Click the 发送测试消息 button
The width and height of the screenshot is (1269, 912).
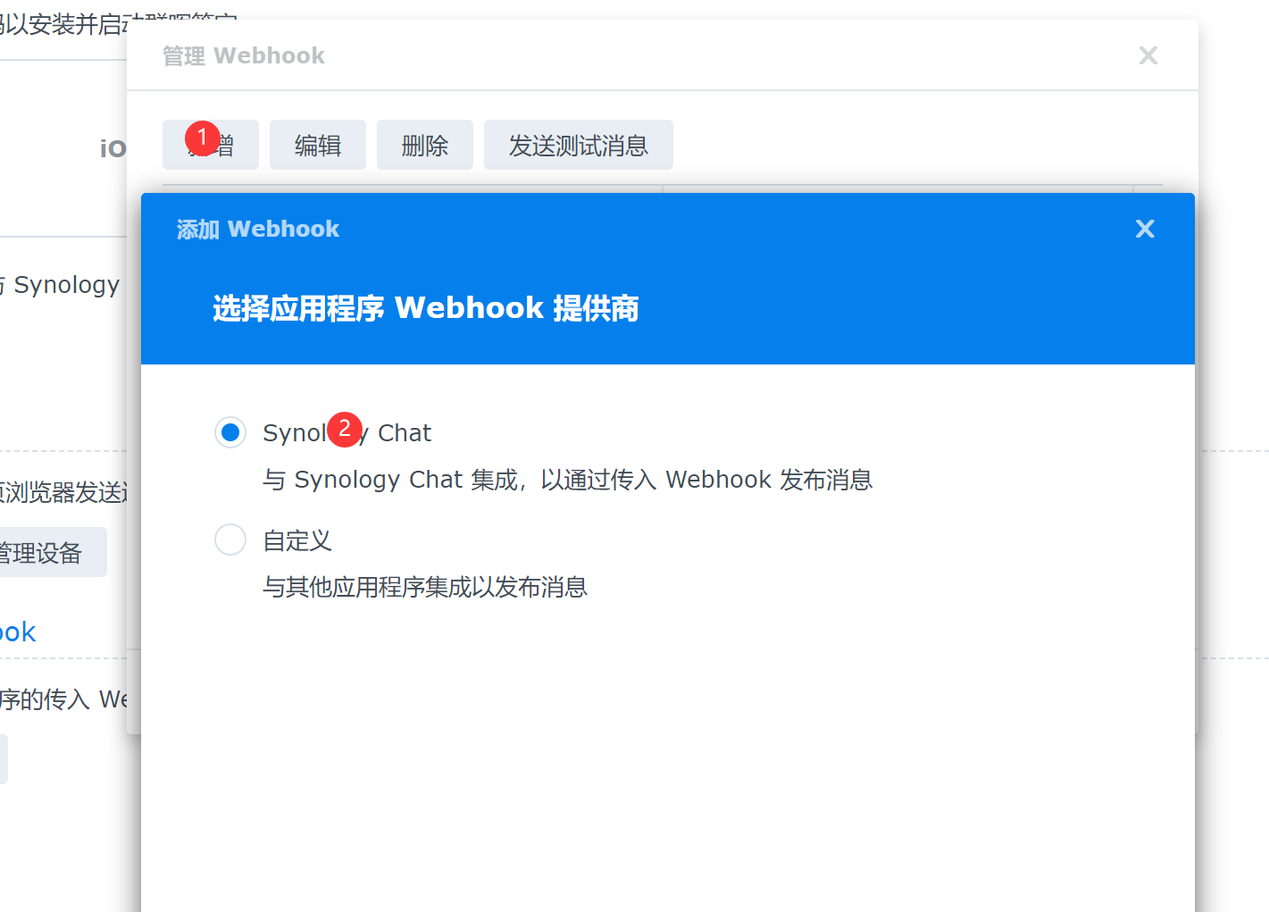click(x=579, y=145)
